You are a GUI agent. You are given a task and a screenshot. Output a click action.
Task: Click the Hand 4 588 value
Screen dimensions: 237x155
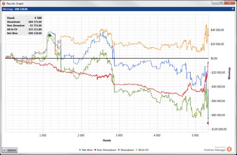click(38, 18)
